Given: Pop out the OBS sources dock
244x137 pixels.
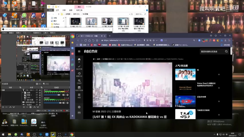Looking at the screenshot, I should click(x=41, y=88).
